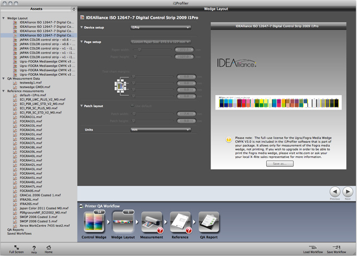357x258 pixels.
Task: Open the QA Report workflow step
Action: tap(209, 224)
